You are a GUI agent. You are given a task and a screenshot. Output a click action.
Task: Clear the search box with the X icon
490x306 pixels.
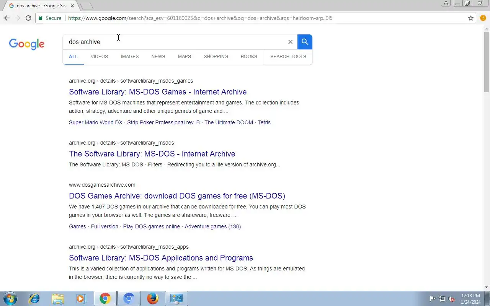tap(290, 42)
